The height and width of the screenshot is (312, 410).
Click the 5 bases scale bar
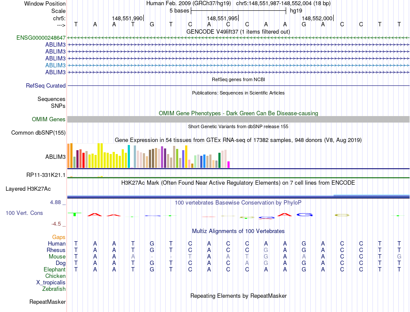point(239,11)
